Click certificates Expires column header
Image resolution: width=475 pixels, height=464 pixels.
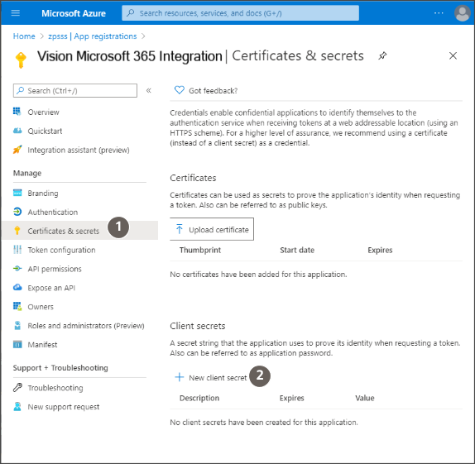point(380,250)
